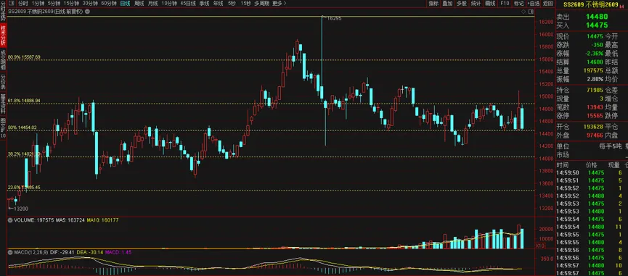Click the 外盘 value 97466
The height and width of the screenshot is (276, 628).
(595, 135)
